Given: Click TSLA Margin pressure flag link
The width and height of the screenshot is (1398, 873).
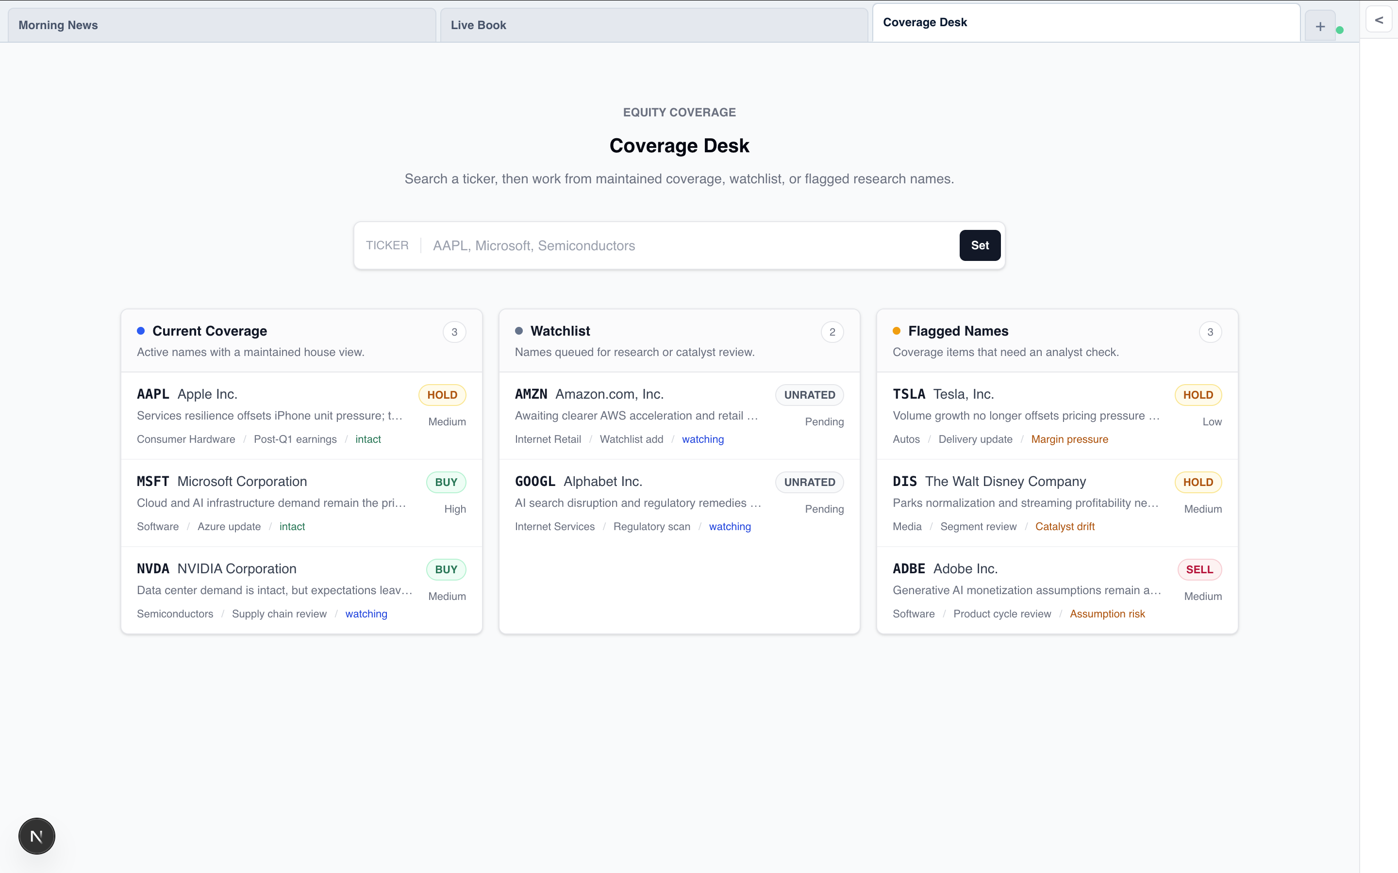Looking at the screenshot, I should coord(1069,439).
